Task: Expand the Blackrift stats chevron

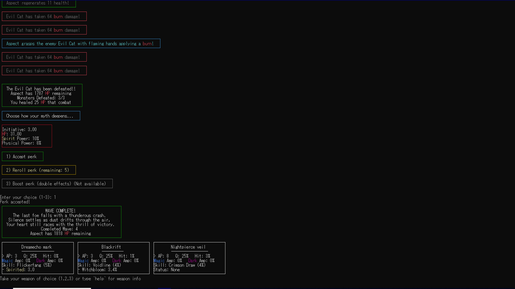Action: [79, 256]
